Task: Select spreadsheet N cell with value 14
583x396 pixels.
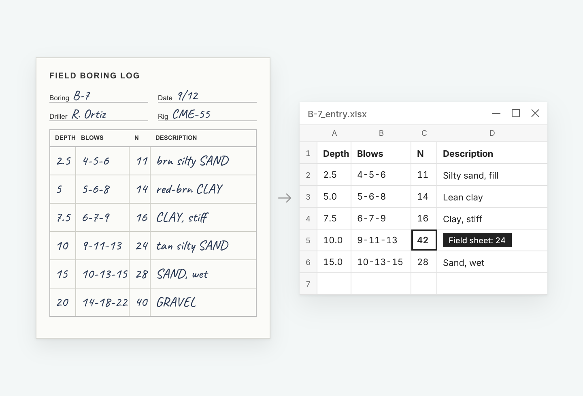Action: tap(424, 197)
